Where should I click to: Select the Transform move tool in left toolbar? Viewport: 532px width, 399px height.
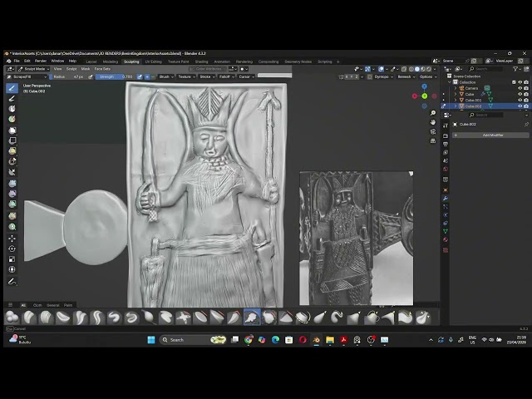[x=12, y=239]
